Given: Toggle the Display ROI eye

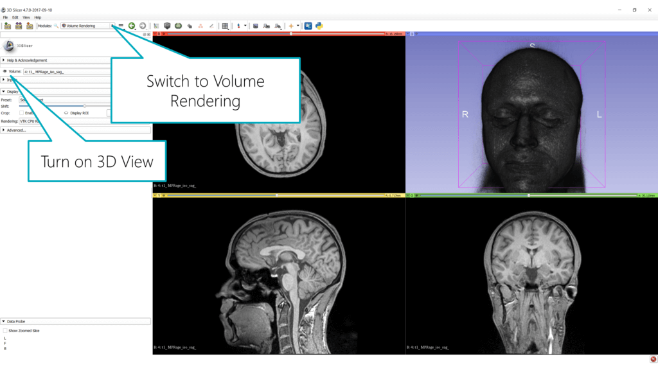Looking at the screenshot, I should click(x=66, y=112).
